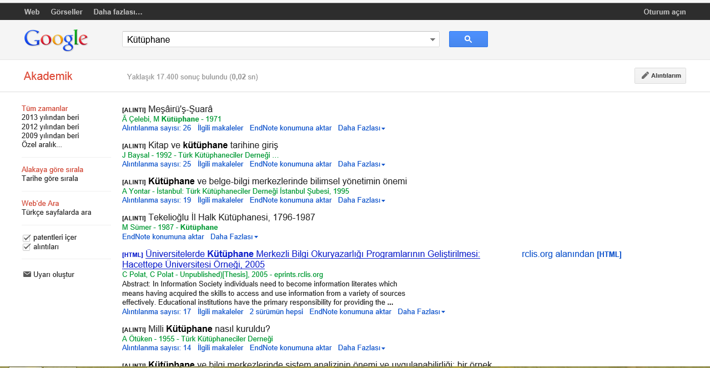Expand 'Daha Fazlası' under Meşâirü'ş-Şuarâ
This screenshot has height=368, width=710.
point(361,128)
